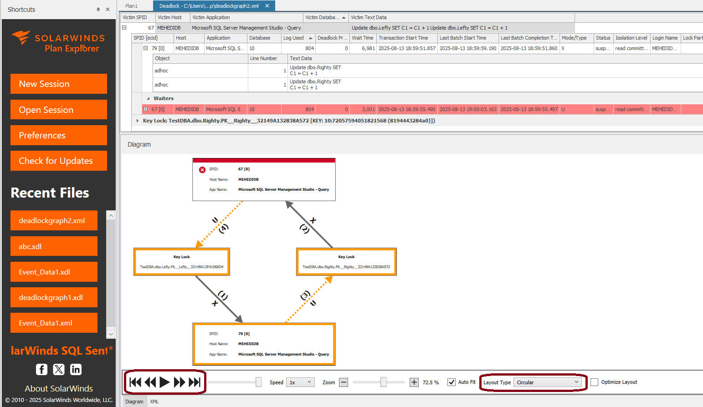
Task: Enable the Optimize Layout checkbox
Action: click(x=595, y=382)
